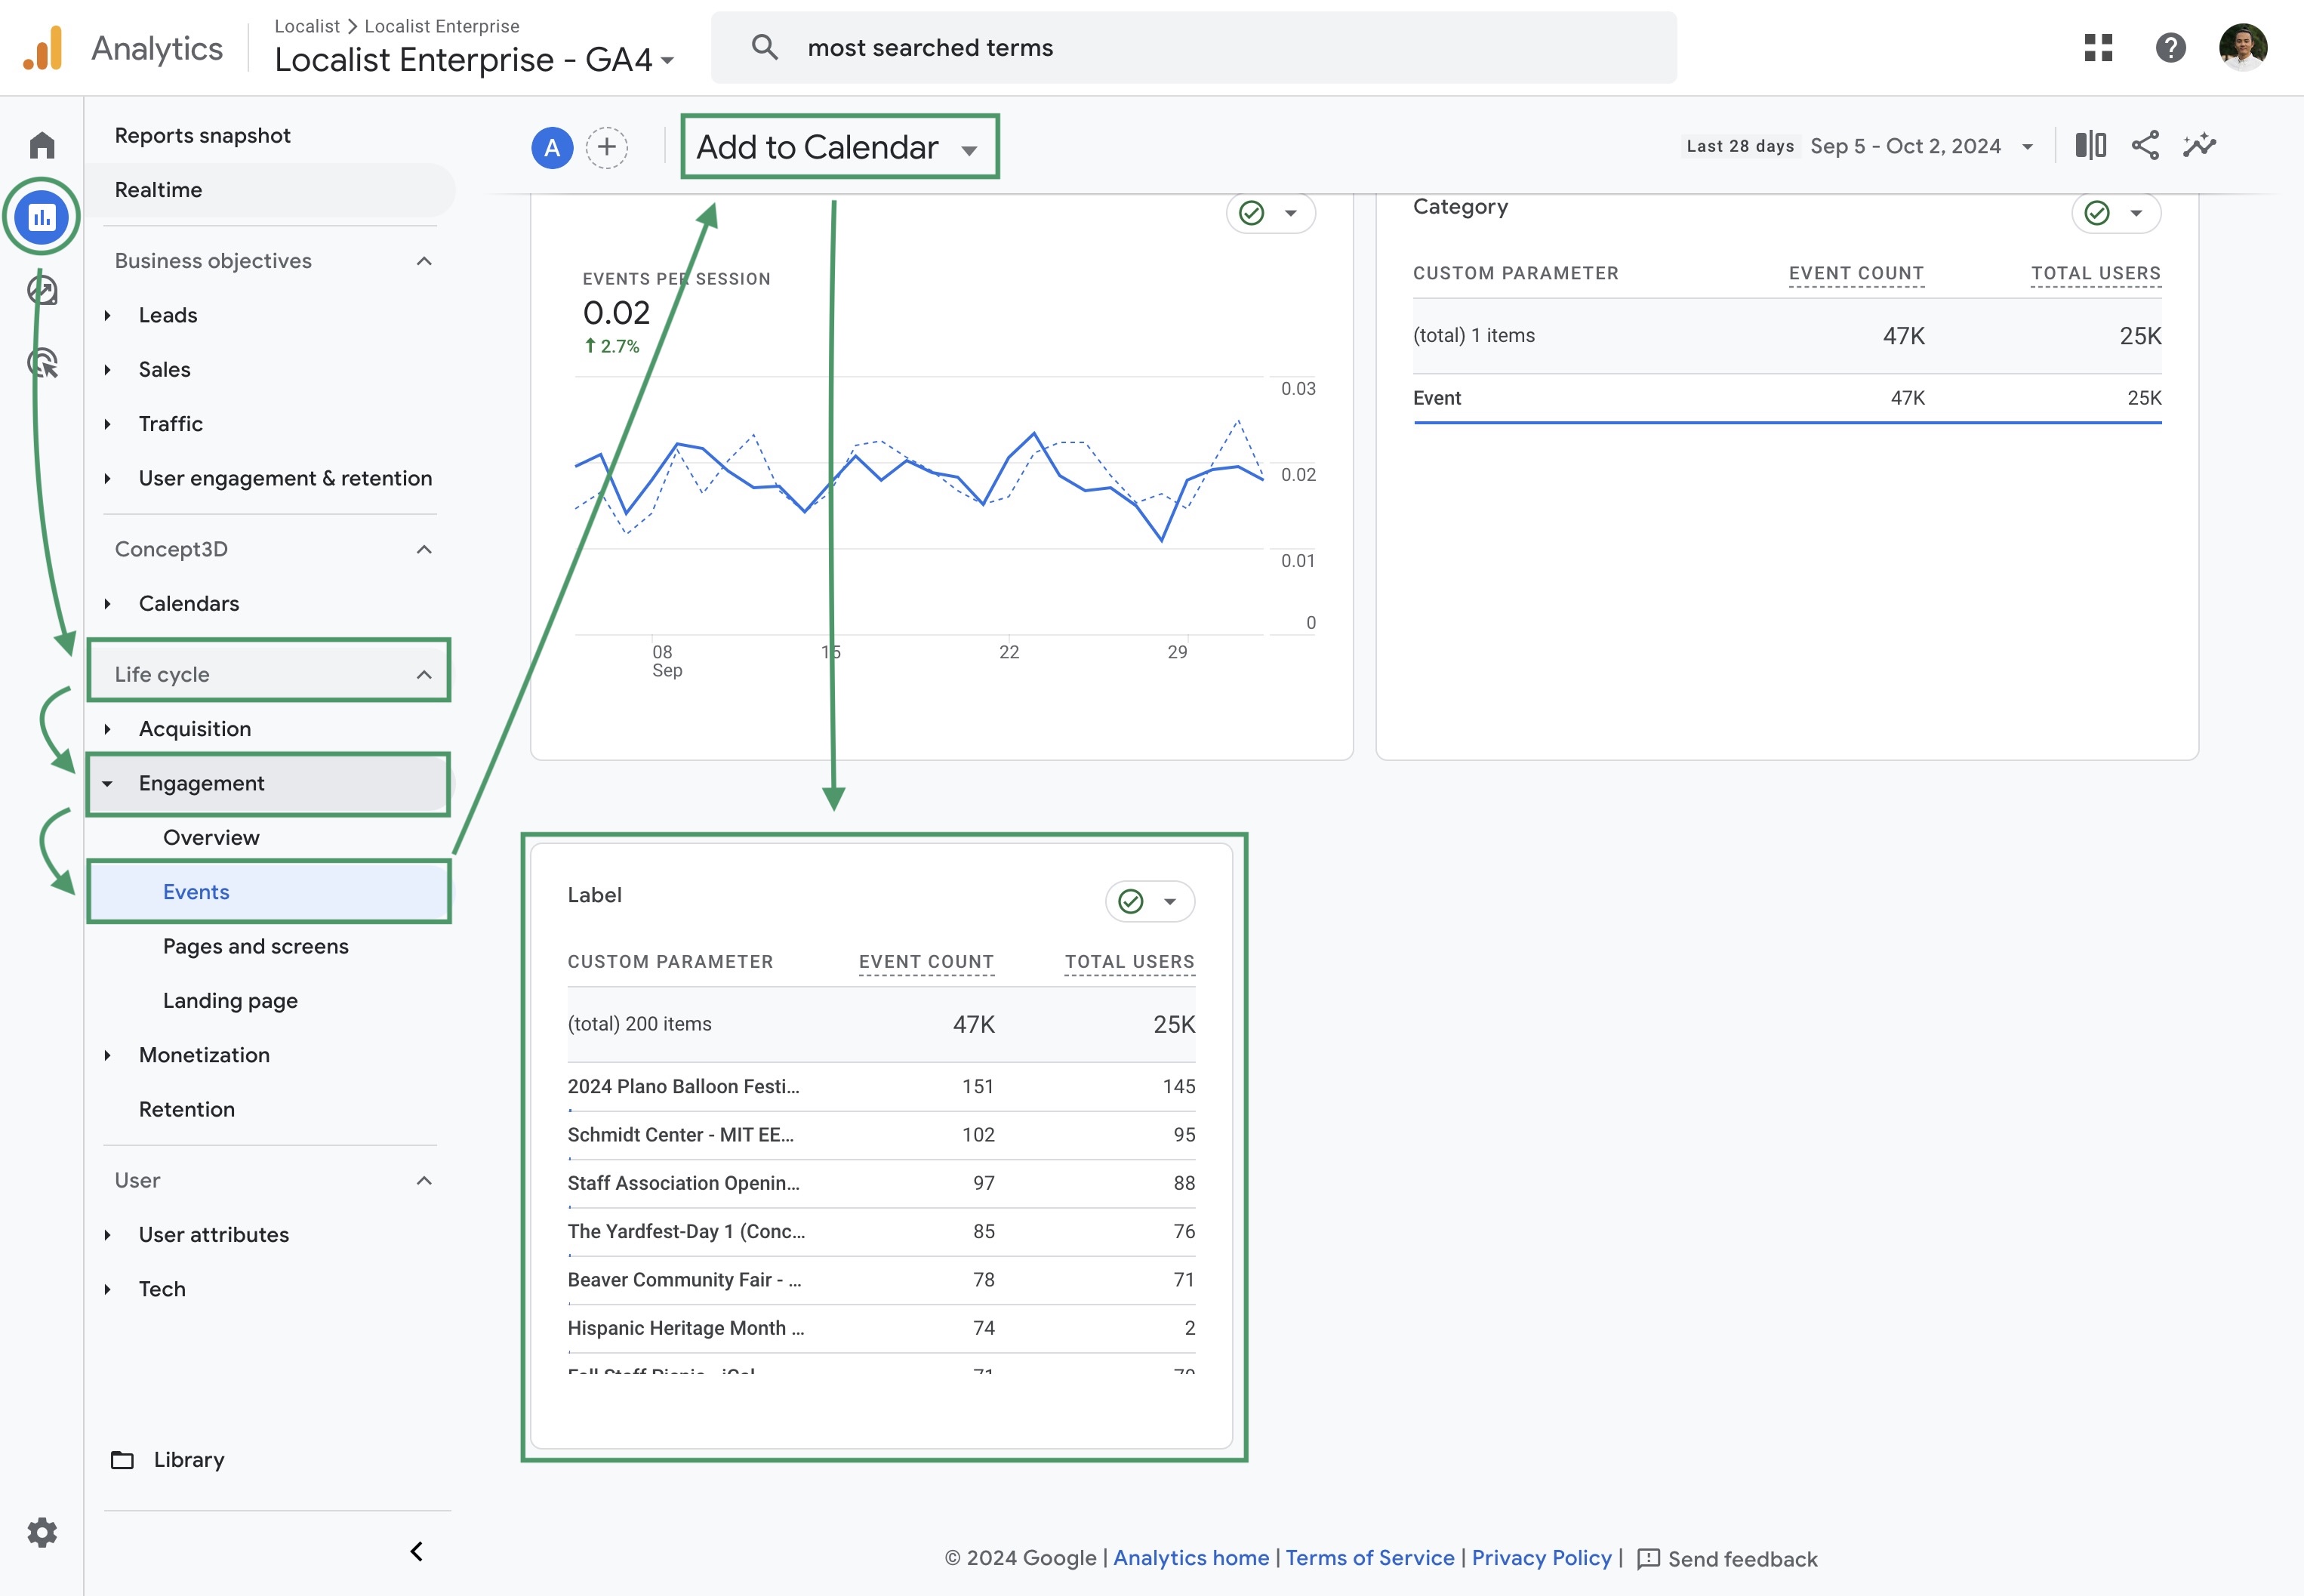Image resolution: width=2304 pixels, height=1596 pixels.
Task: Open the compare/edit comparisons icon
Action: pyautogui.click(x=2090, y=145)
